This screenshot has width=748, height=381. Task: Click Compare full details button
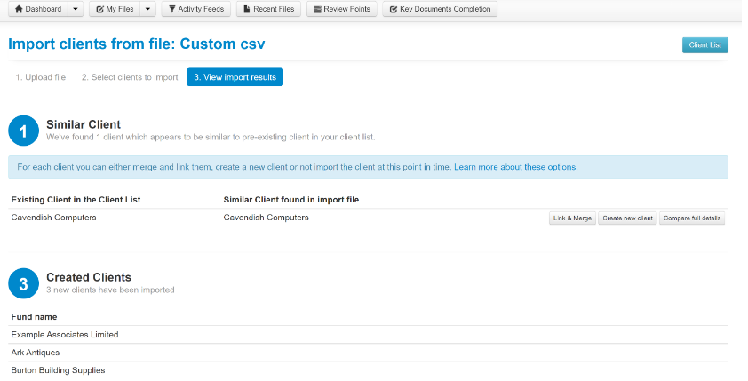pyautogui.click(x=692, y=218)
